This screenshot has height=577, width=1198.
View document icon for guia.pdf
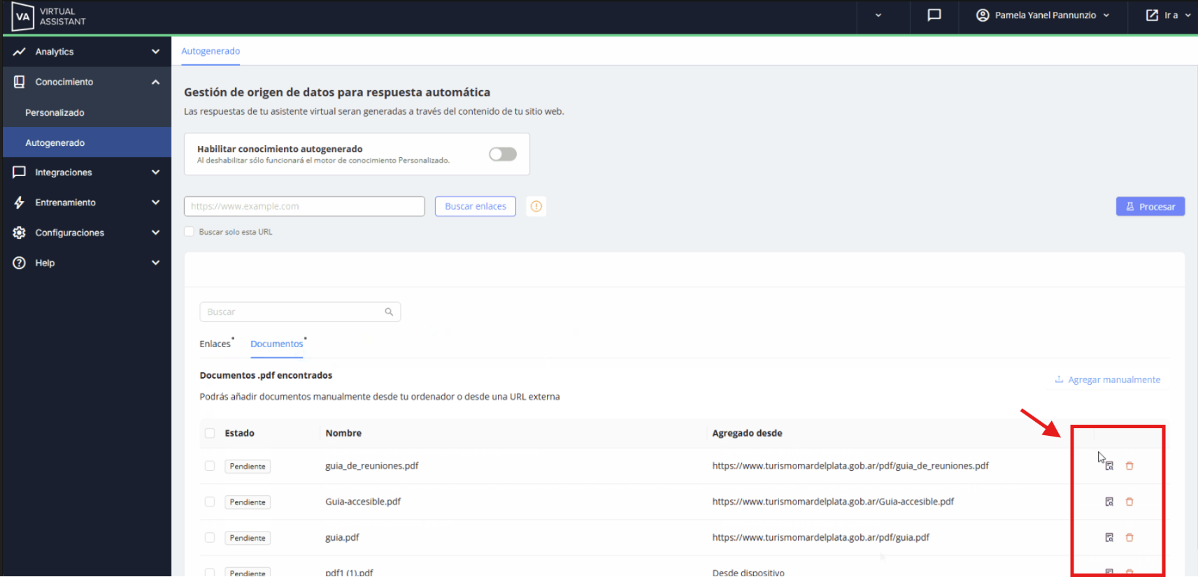tap(1109, 537)
